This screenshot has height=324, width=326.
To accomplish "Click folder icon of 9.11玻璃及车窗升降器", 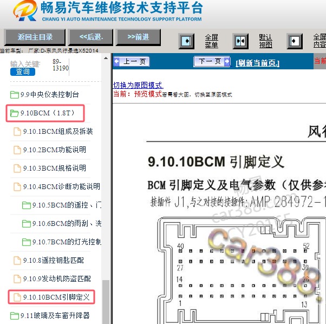I will [x=15, y=316].
